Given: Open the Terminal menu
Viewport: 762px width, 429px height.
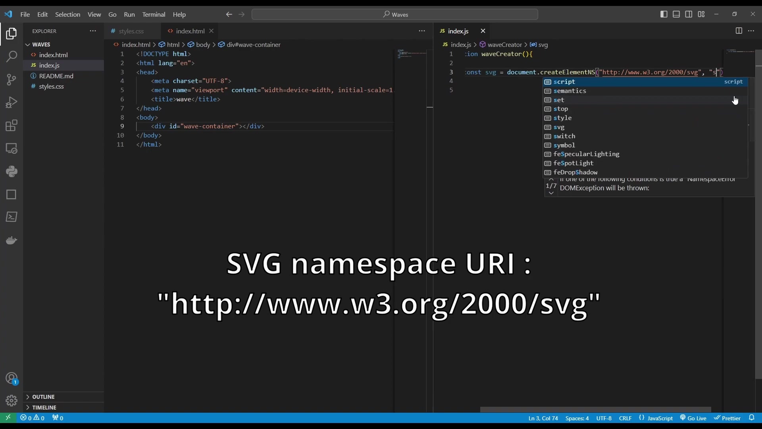Looking at the screenshot, I should (x=154, y=14).
